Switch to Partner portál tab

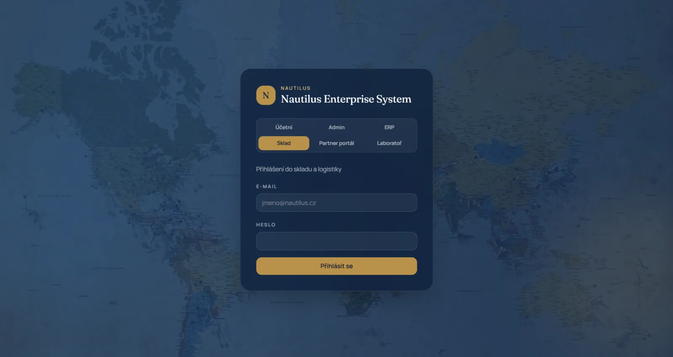pyautogui.click(x=336, y=143)
